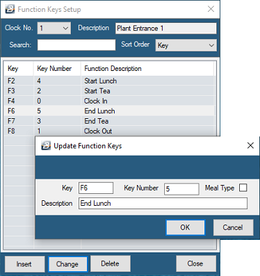Cancel the Update Function Keys dialog
The width and height of the screenshot is (260, 276).
[233, 227]
